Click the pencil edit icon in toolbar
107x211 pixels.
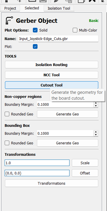click(56, 1)
